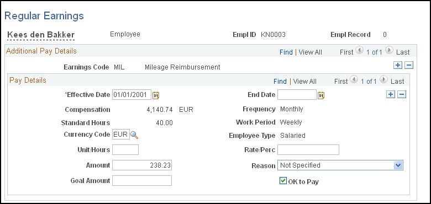Viewport: 431px width, 204px height.
Task: Open the Effective Date calendar picker
Action: coord(156,95)
